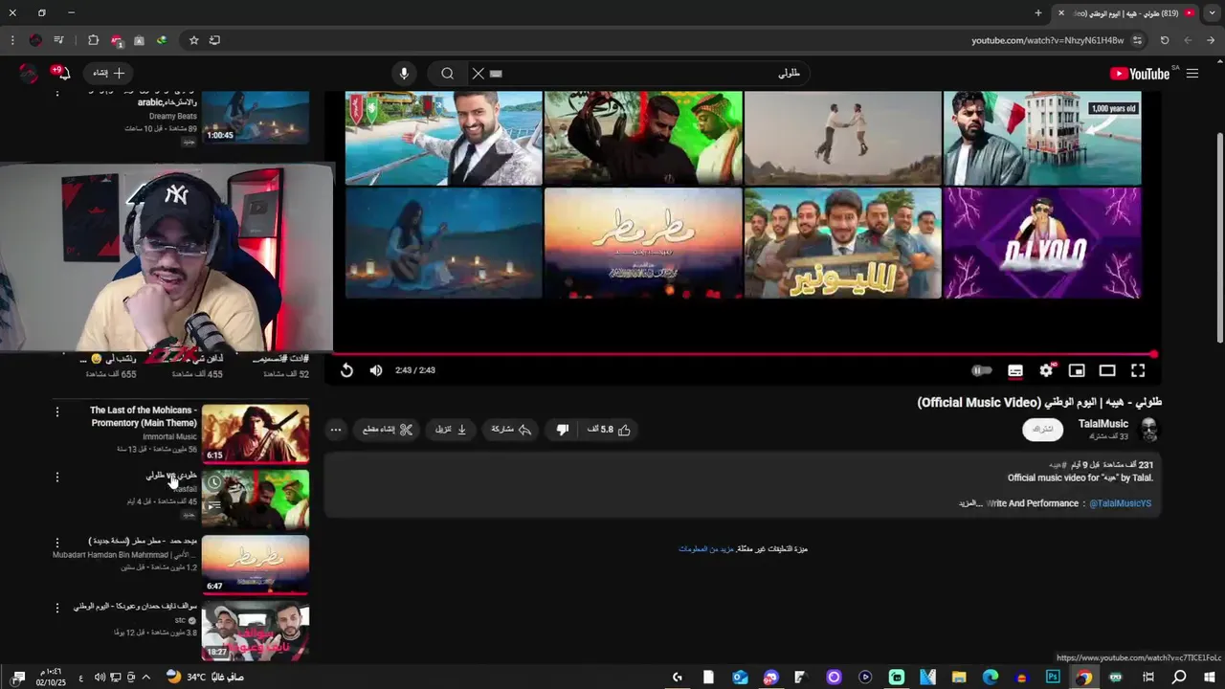Click the search magnifier button
The height and width of the screenshot is (689, 1225).
coord(447,74)
